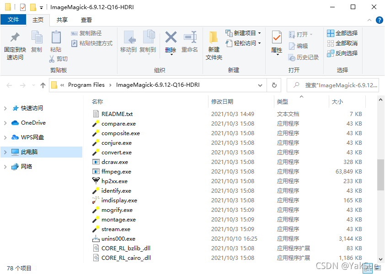The width and height of the screenshot is (385, 274).
Task: Expand WPS网盘 tree node
Action: click(5, 137)
